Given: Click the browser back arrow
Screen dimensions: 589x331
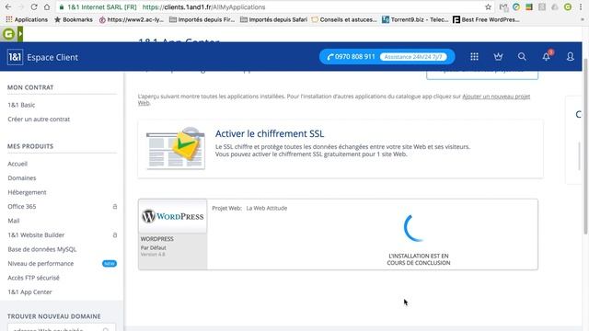Looking at the screenshot, I should tap(8, 6).
